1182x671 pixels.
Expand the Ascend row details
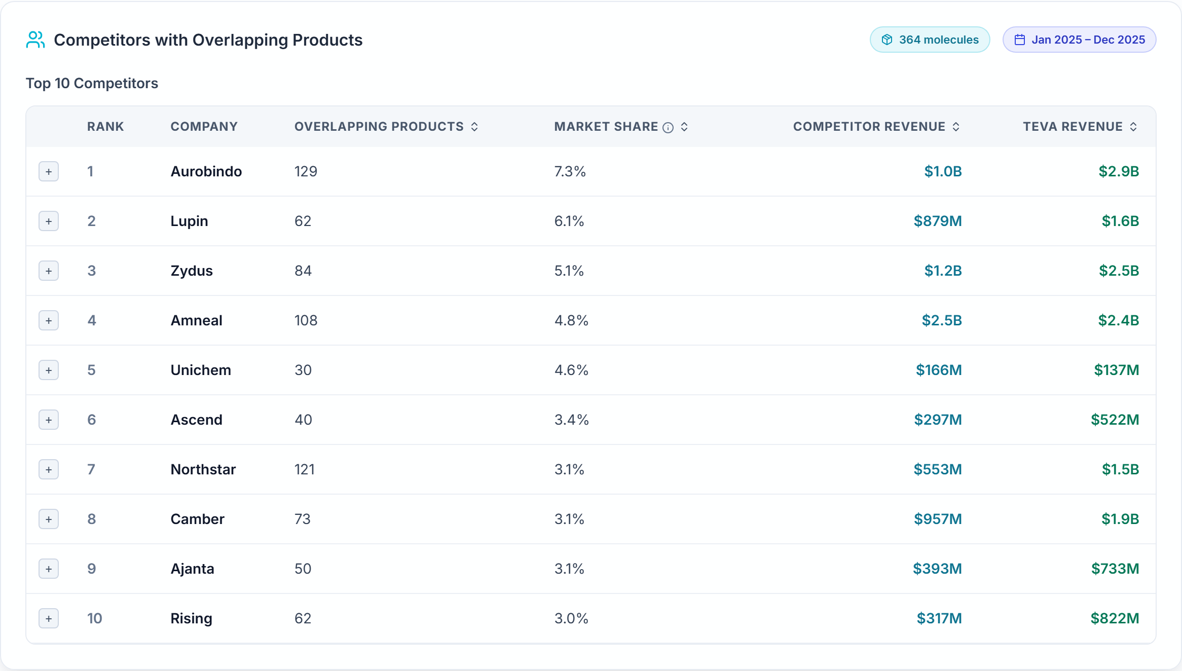49,420
